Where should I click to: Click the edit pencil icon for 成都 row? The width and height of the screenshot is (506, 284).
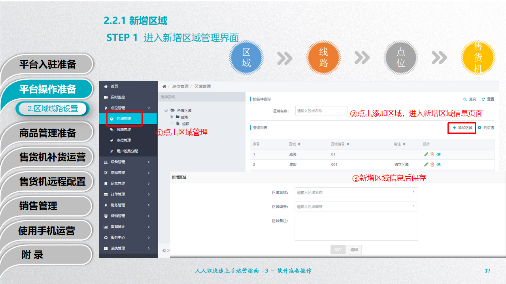[426, 164]
